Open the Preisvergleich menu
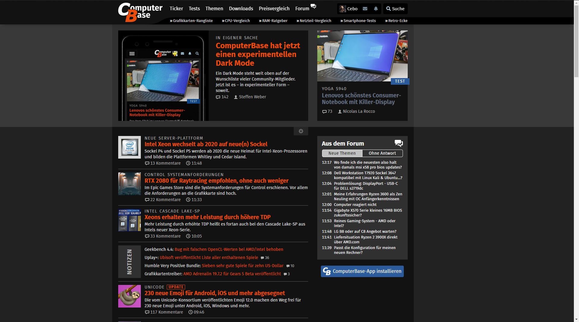 click(274, 8)
